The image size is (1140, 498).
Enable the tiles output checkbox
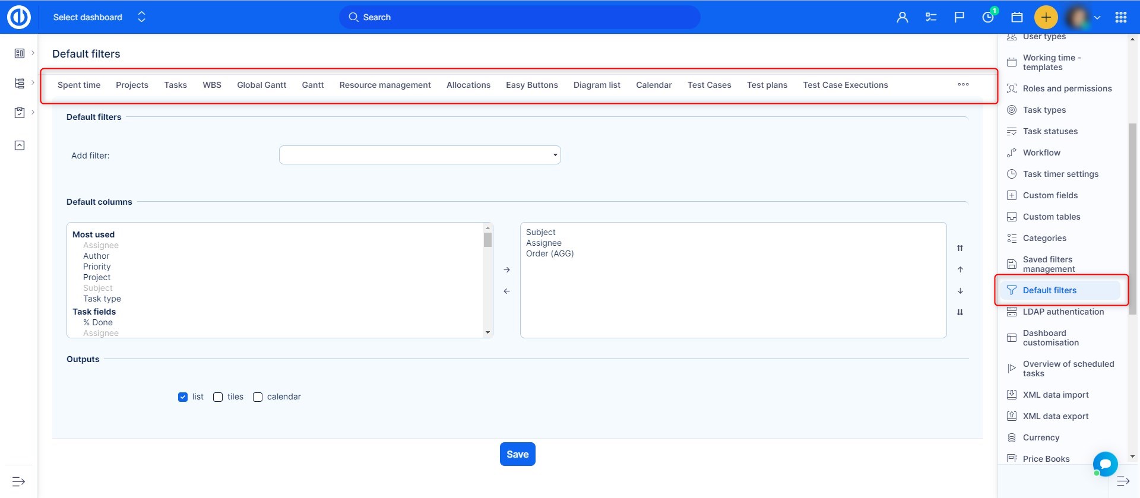(x=218, y=397)
